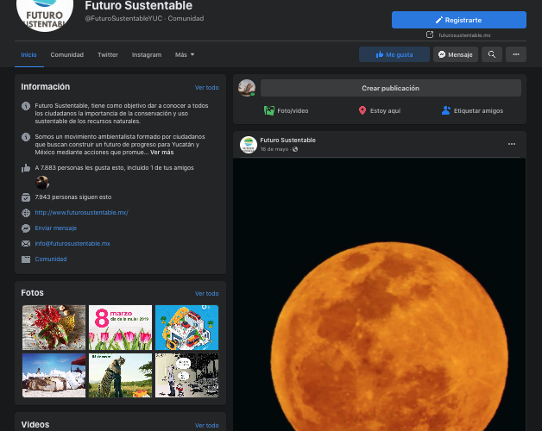The image size is (542, 431).
Task: Click the folder icon beside Comunidad
Action: [x=26, y=259]
